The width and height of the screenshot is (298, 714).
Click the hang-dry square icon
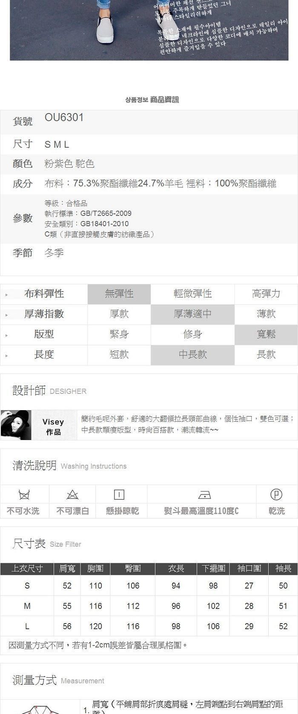119,495
